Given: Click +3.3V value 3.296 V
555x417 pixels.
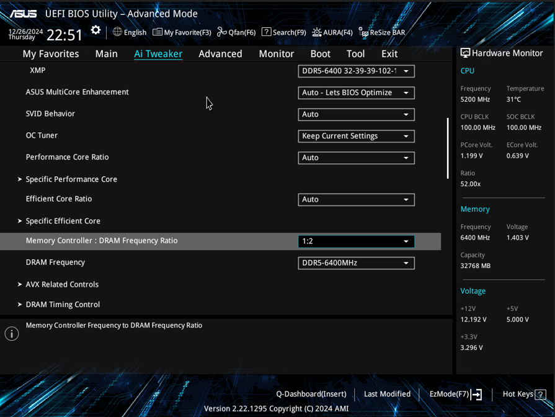Looking at the screenshot, I should click(x=471, y=348).
